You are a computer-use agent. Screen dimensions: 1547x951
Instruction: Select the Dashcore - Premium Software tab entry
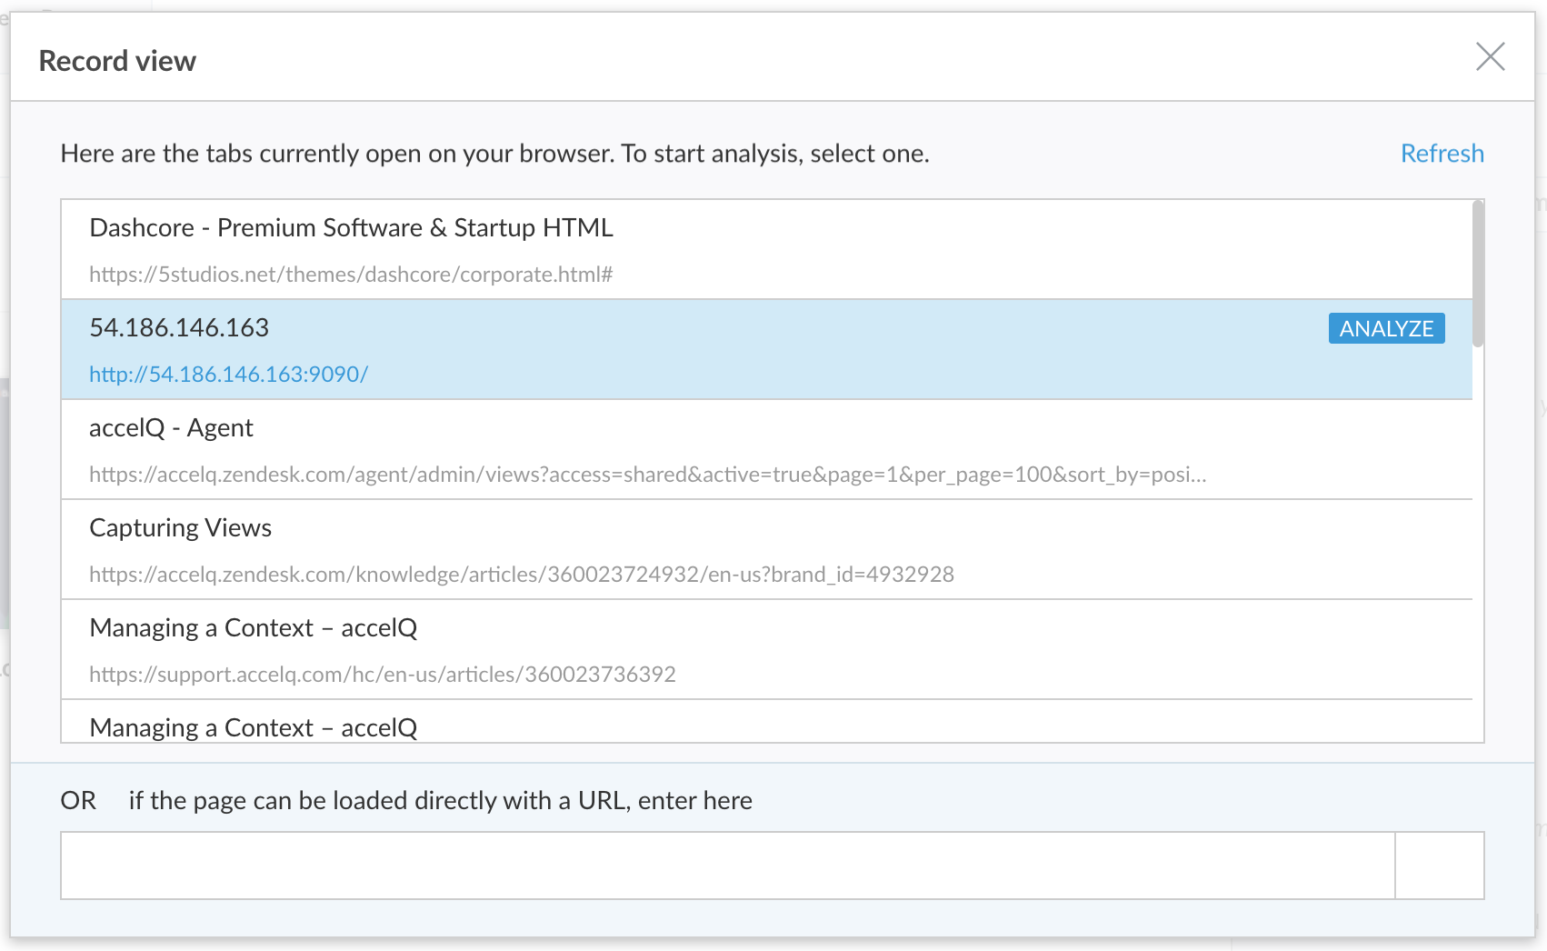click(x=766, y=249)
